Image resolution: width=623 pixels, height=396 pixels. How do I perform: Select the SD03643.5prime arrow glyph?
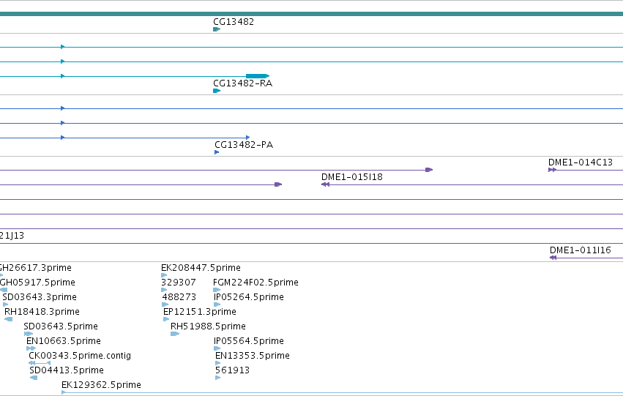tap(29, 334)
